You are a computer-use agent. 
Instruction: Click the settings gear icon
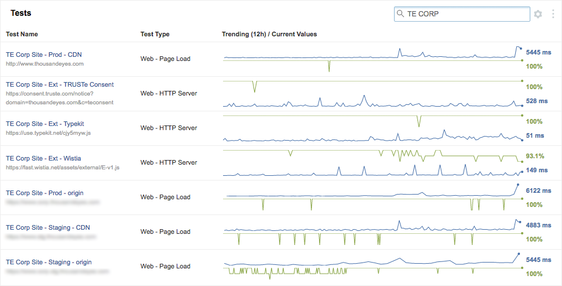538,14
